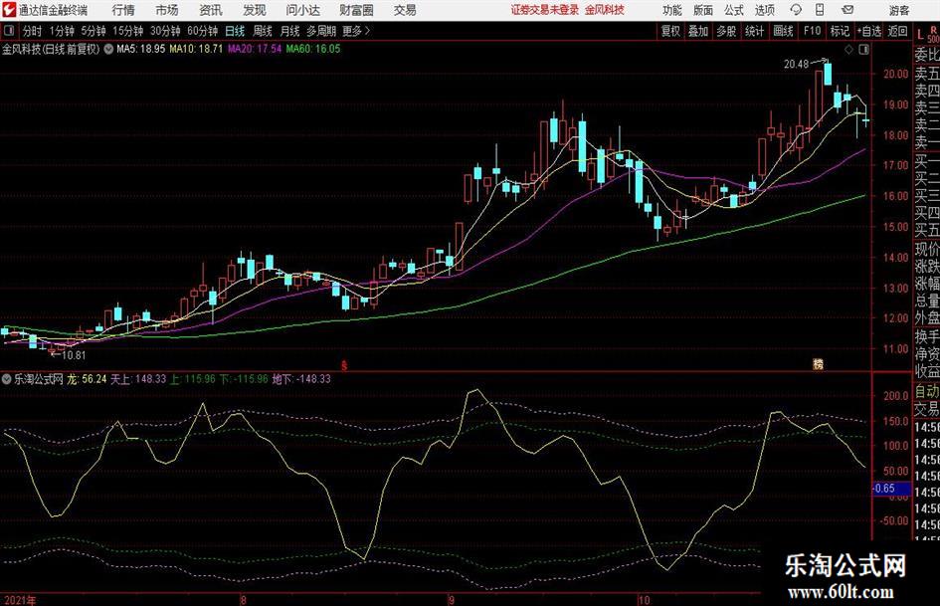Screen dimensions: 940x606
Task: Open the mobile phone icon in top bar
Action: coord(820,10)
